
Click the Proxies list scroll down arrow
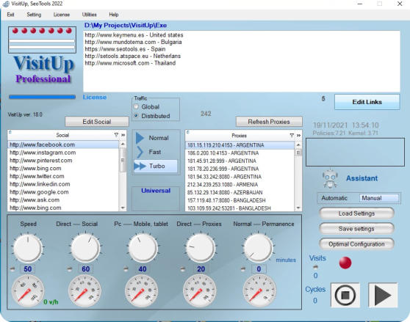[x=298, y=208]
